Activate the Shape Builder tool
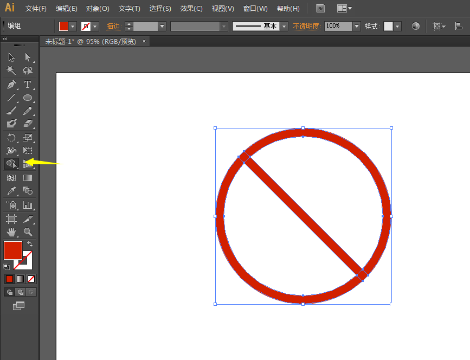 click(x=11, y=164)
